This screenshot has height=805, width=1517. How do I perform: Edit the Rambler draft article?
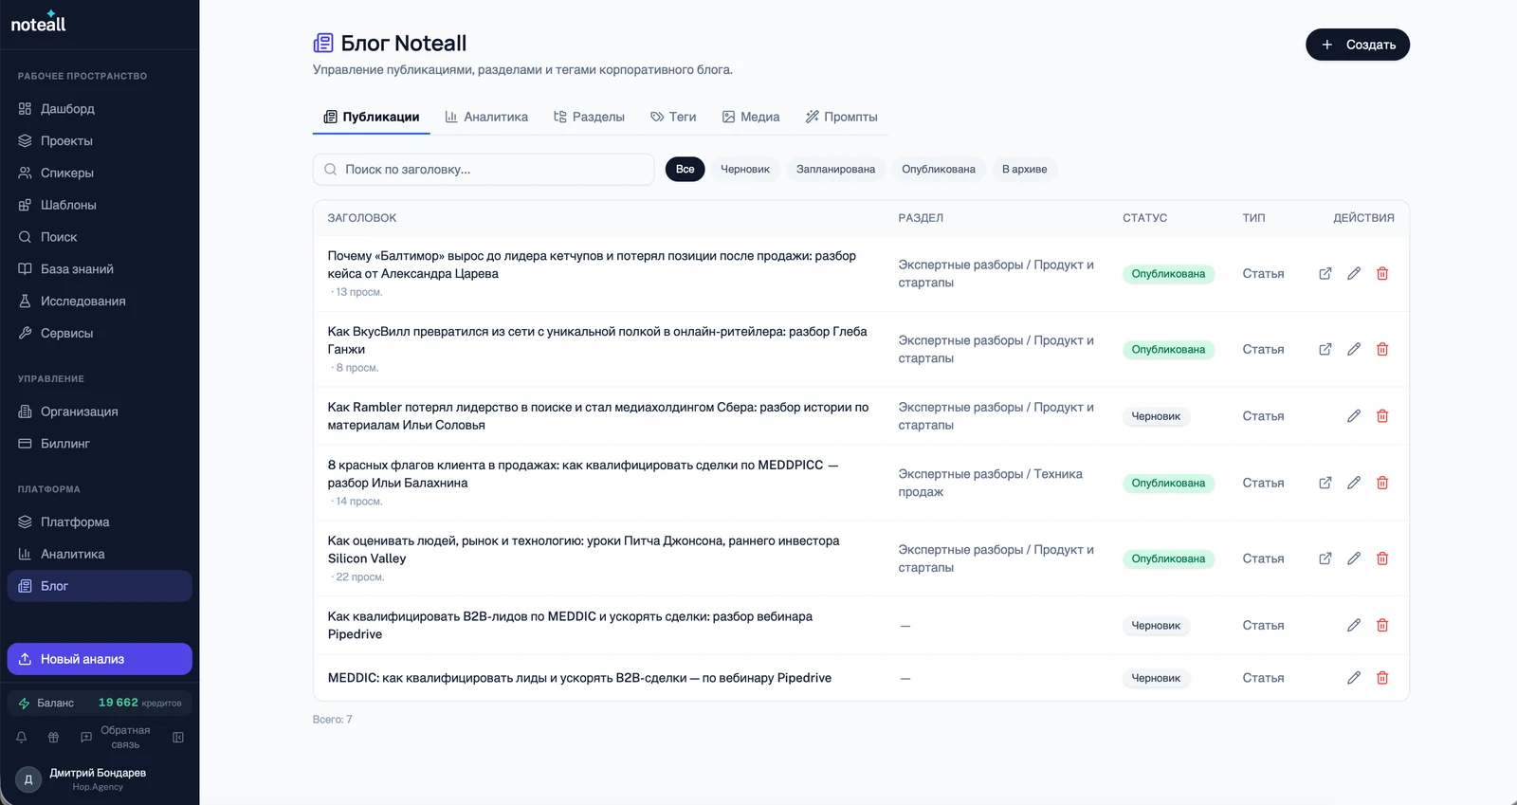pyautogui.click(x=1354, y=416)
